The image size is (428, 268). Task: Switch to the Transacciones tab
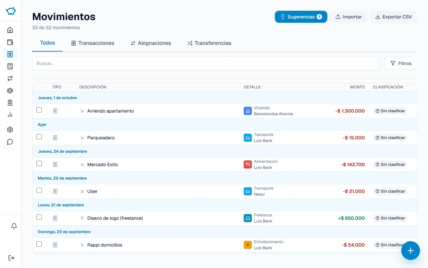click(93, 43)
